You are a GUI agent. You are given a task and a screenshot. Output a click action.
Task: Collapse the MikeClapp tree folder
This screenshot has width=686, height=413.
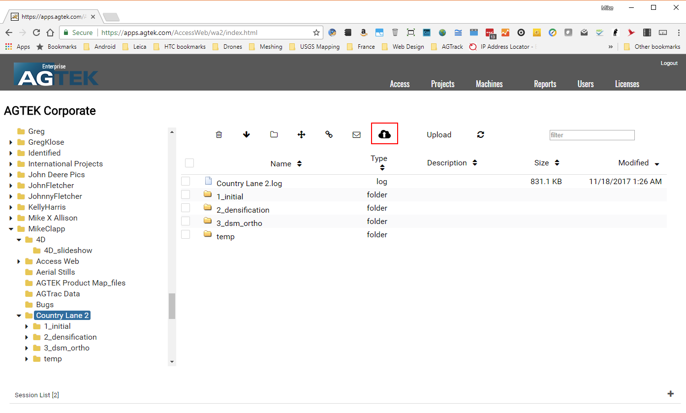11,229
